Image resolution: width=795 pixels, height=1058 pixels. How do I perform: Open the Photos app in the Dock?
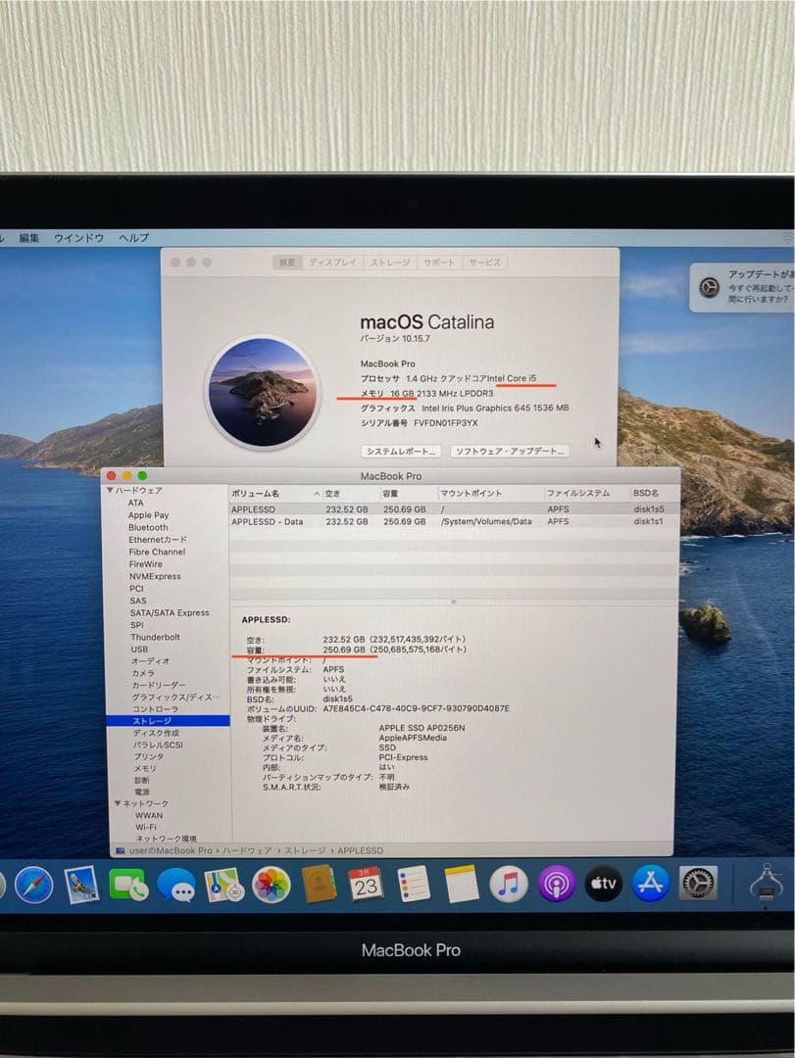(x=271, y=885)
